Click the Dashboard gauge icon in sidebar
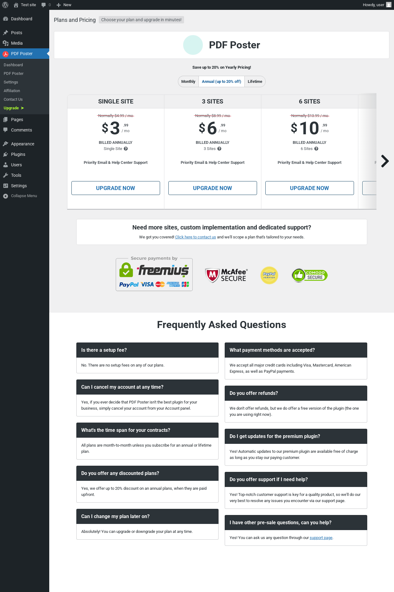394x592 pixels. click(x=6, y=19)
